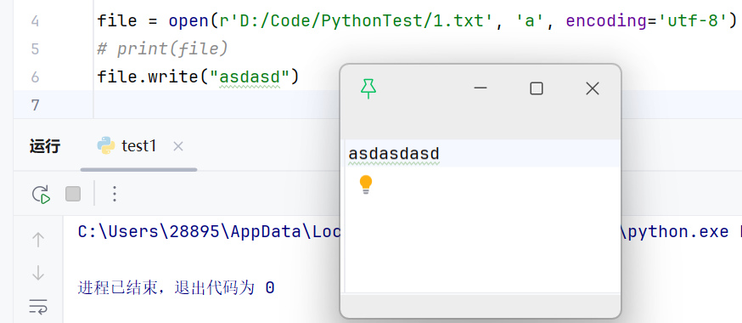Click the yellow lightbulb quick-fix icon
The width and height of the screenshot is (742, 323).
click(366, 184)
